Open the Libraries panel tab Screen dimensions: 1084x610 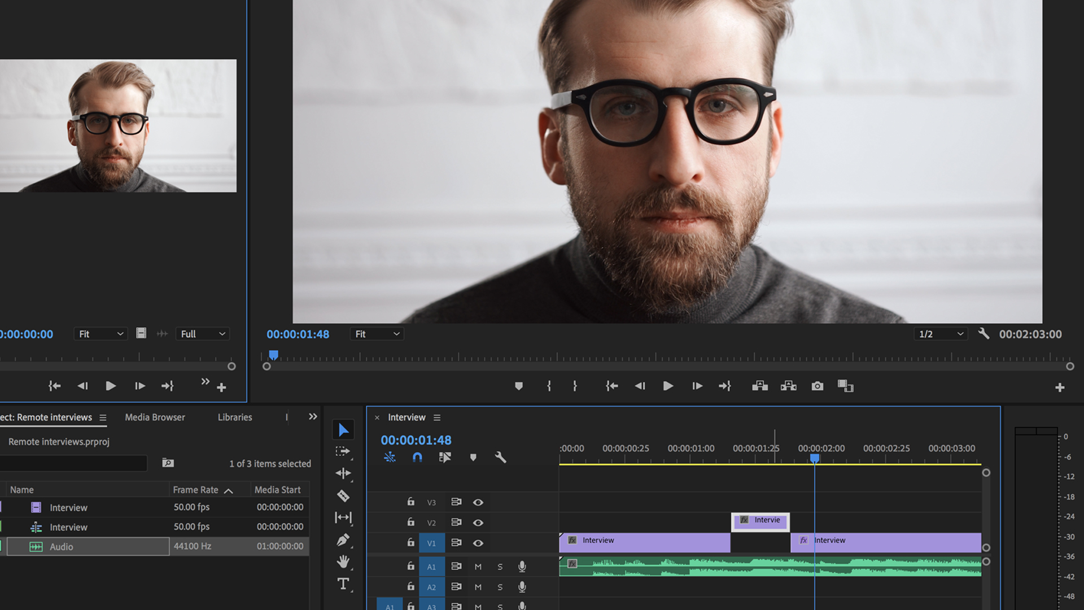234,417
